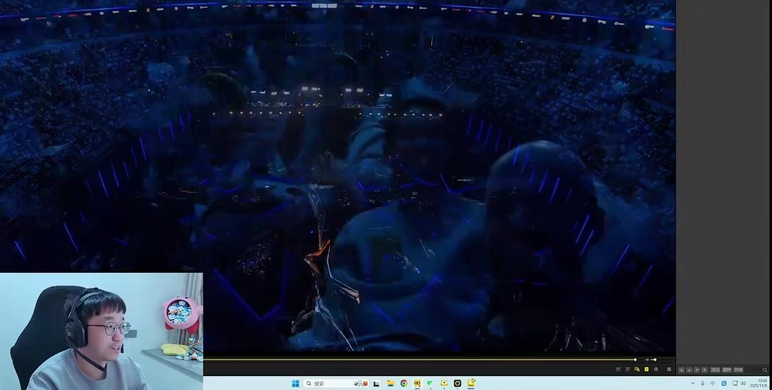Toggle the first view-mode button in playlist toolbar
772x390 pixels.
(681, 369)
